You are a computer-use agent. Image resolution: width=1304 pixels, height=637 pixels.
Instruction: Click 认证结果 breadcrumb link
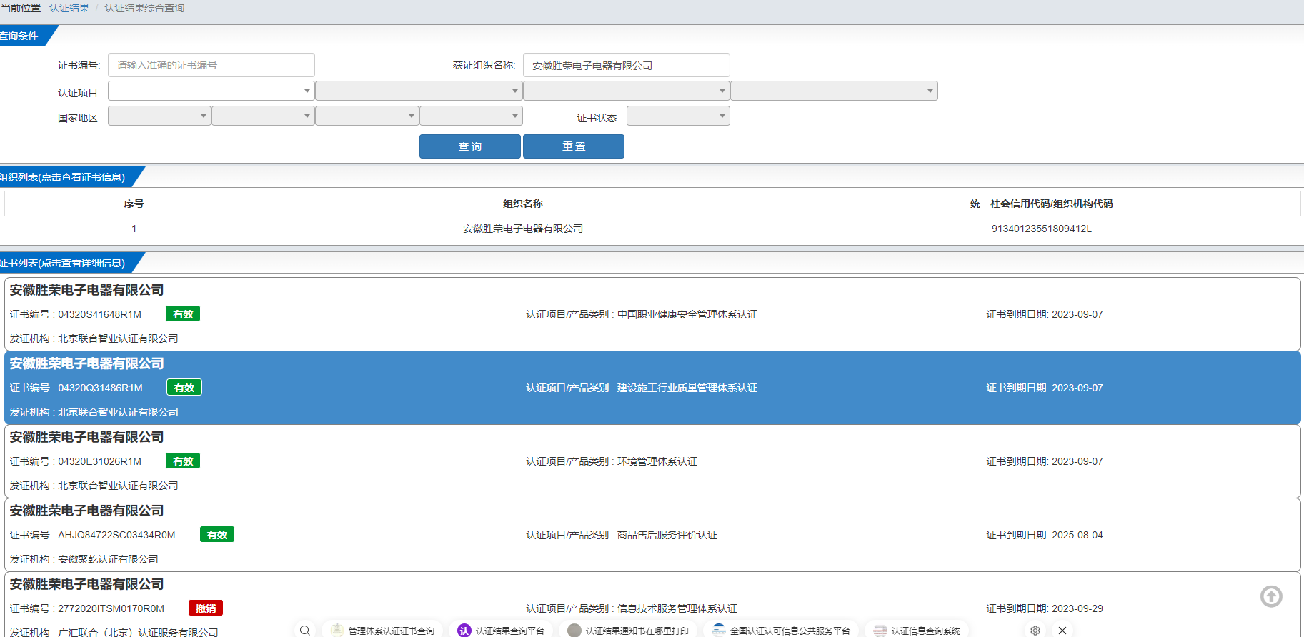pos(69,8)
